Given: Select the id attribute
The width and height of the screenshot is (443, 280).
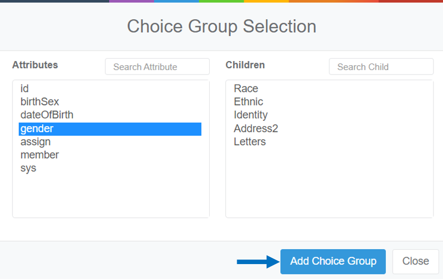Looking at the screenshot, I should pos(25,89).
